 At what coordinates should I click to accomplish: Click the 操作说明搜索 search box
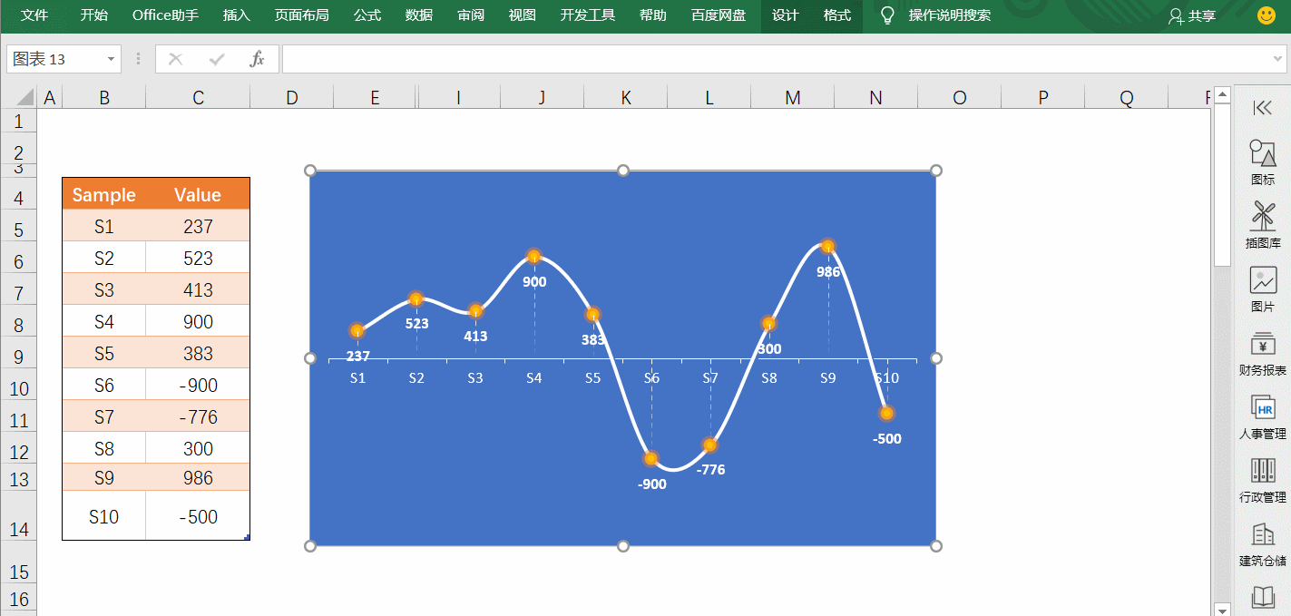pos(949,15)
